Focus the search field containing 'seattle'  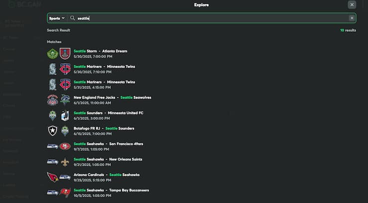coord(201,18)
